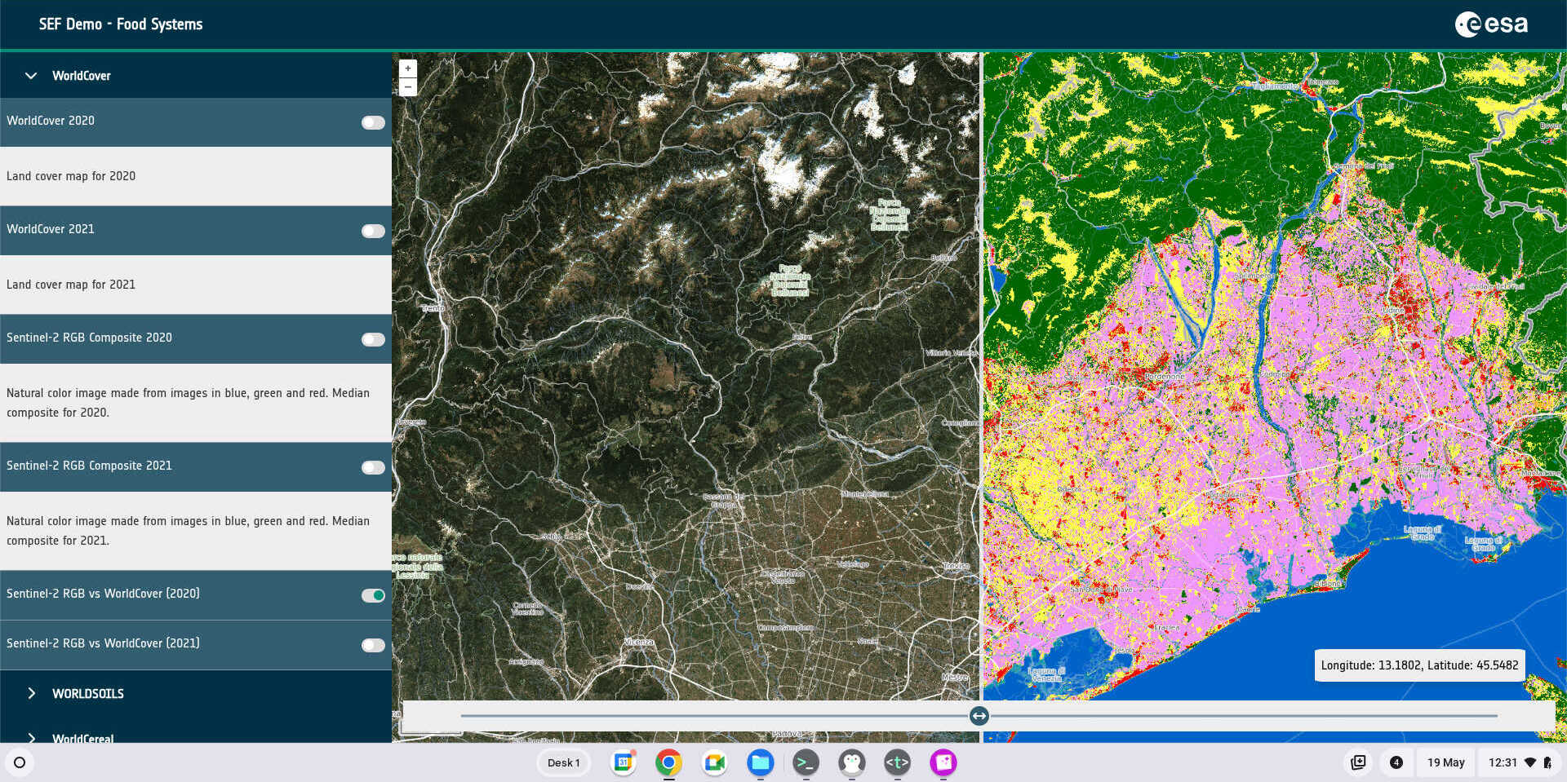Click the SEF Demo - Food Systems title

coord(121,24)
